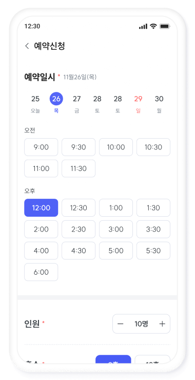Toggle the selected 12:00 time slot
The image size is (195, 380).
coord(41,207)
